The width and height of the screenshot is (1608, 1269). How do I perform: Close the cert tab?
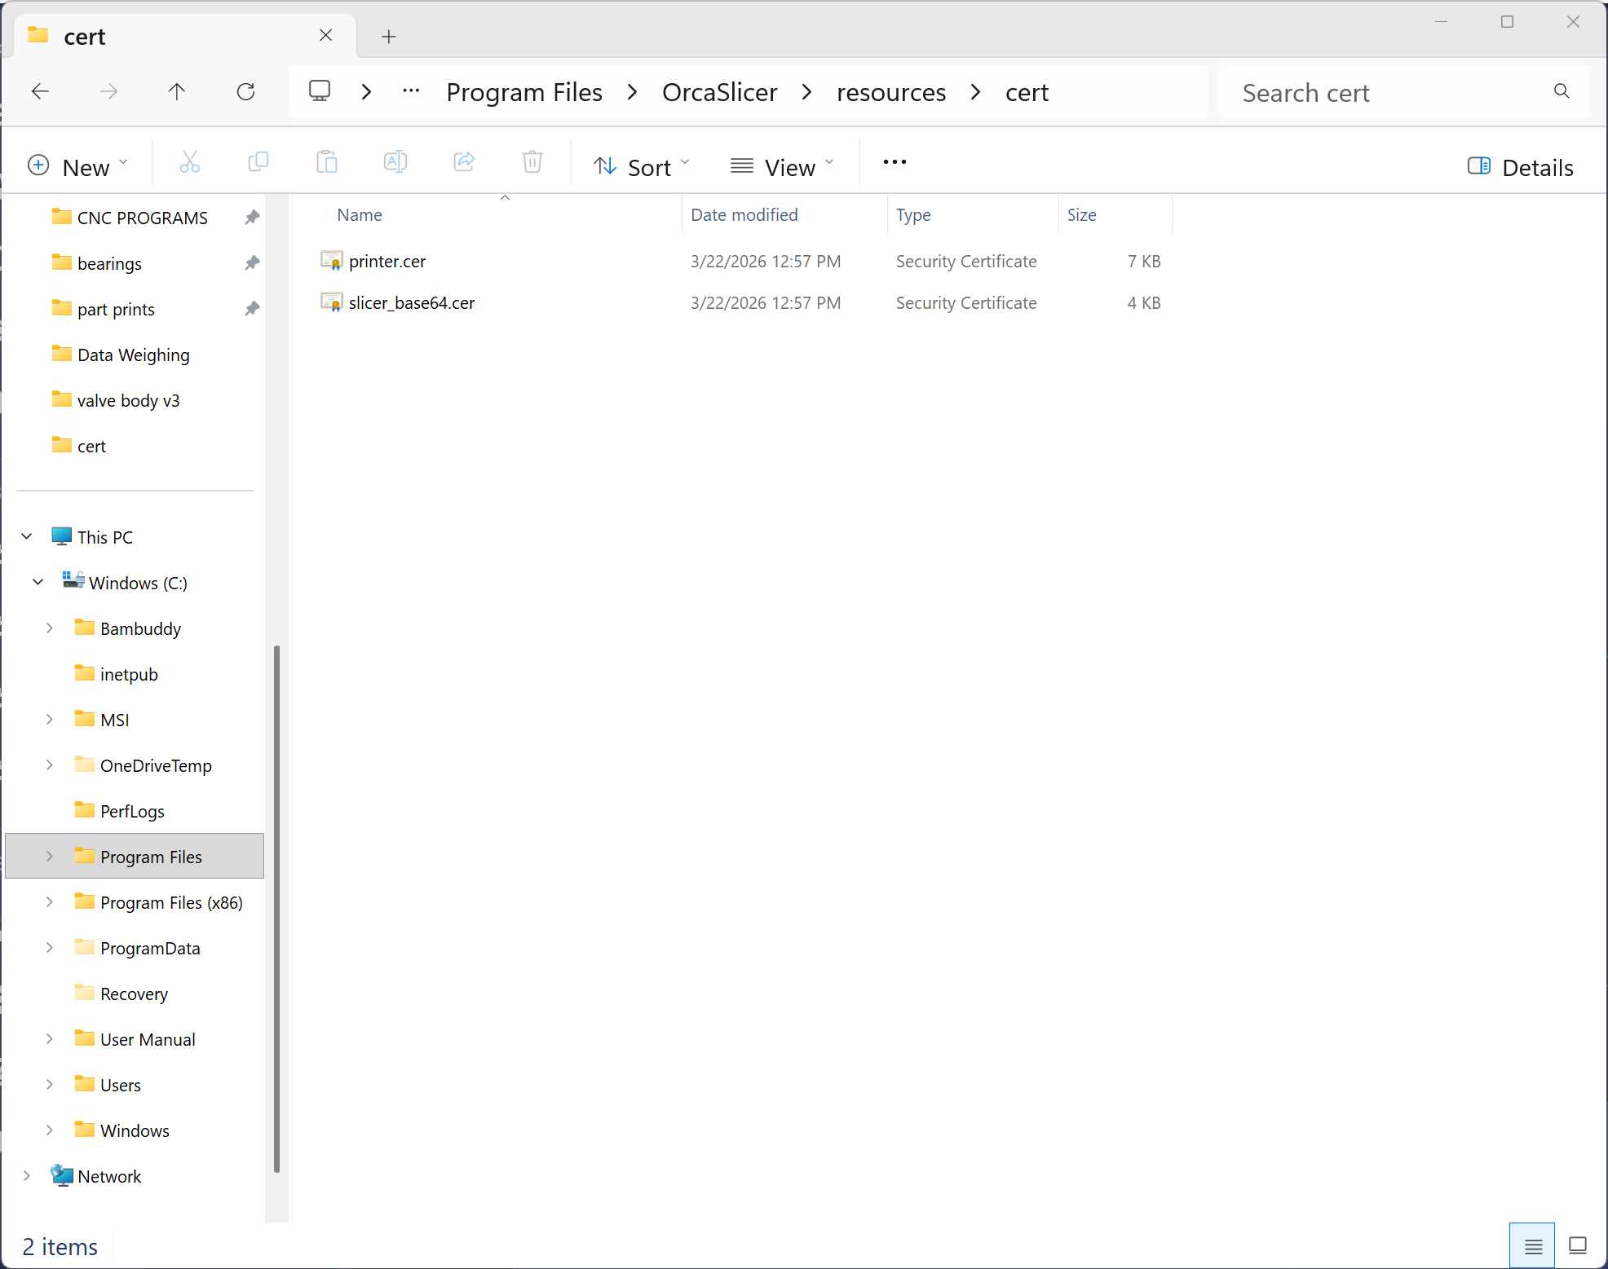point(325,35)
